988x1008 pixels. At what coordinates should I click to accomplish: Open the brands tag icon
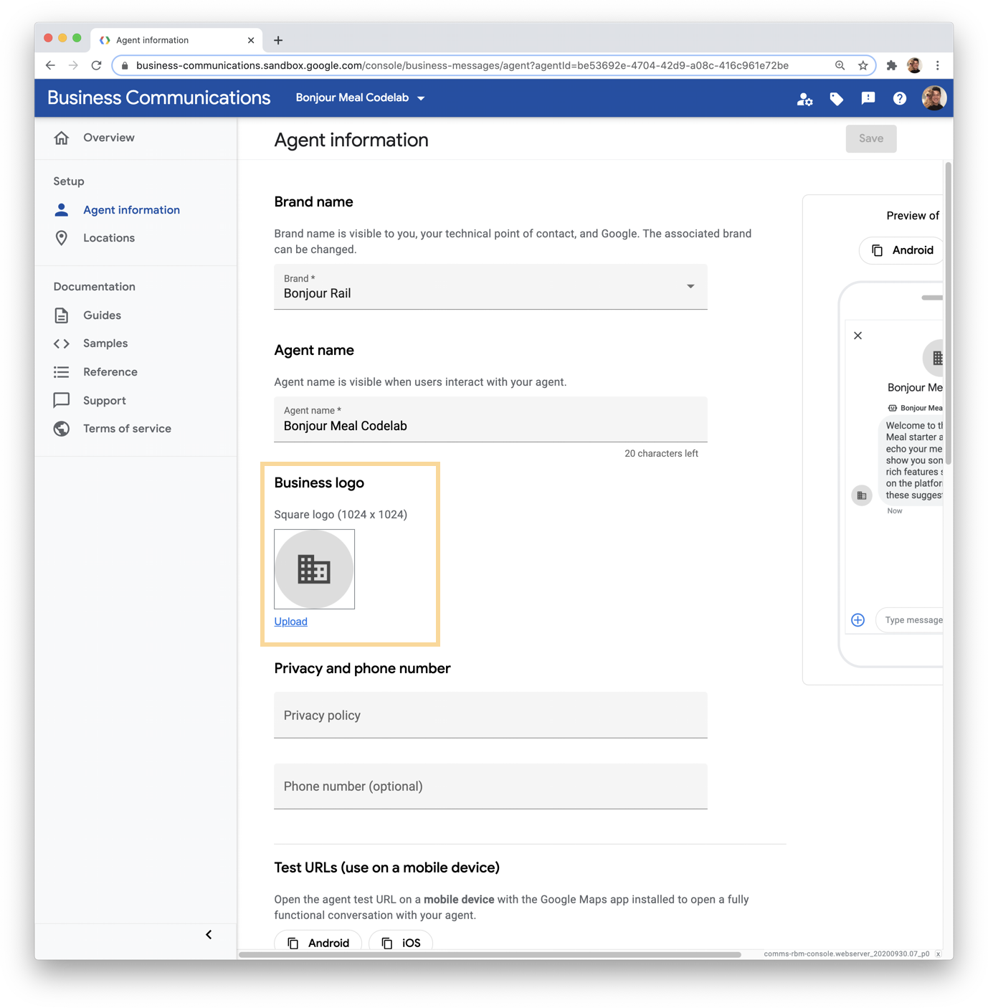[x=836, y=99]
